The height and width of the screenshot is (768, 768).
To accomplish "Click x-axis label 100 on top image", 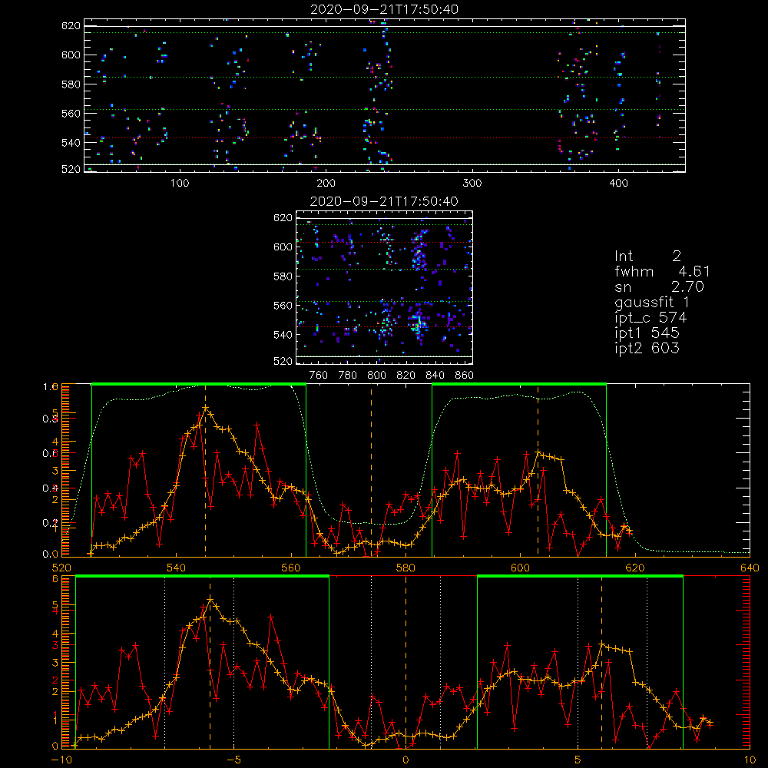I will [x=180, y=184].
